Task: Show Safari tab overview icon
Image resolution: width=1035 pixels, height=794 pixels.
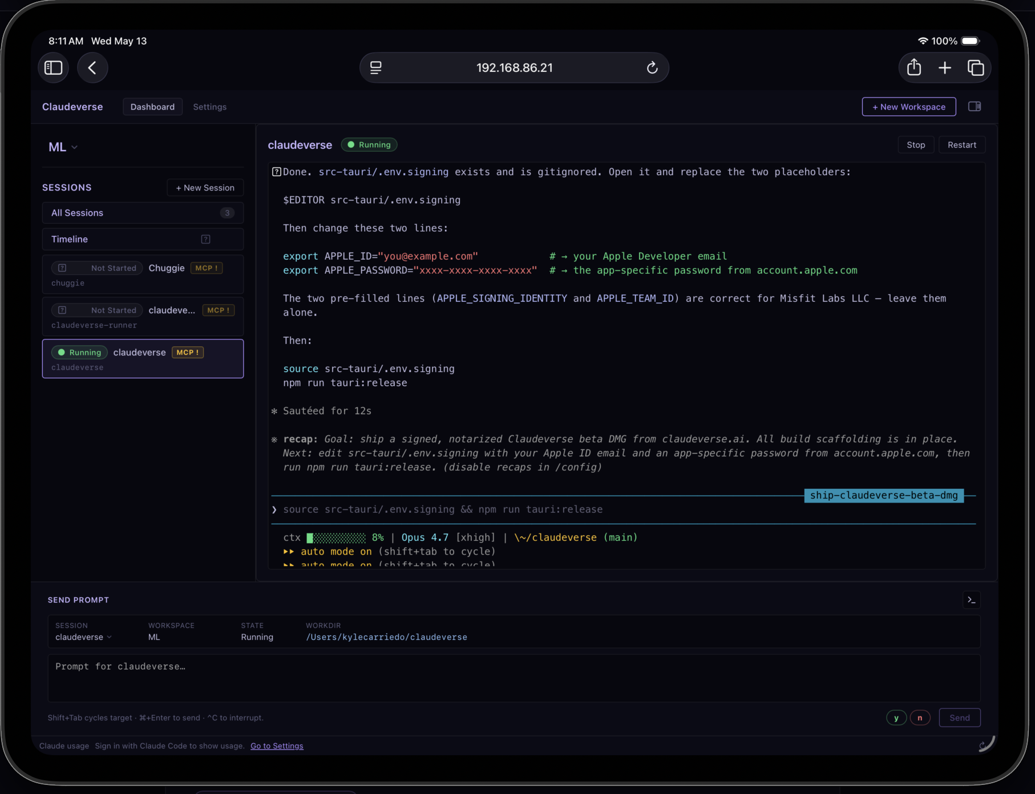Action: (976, 68)
